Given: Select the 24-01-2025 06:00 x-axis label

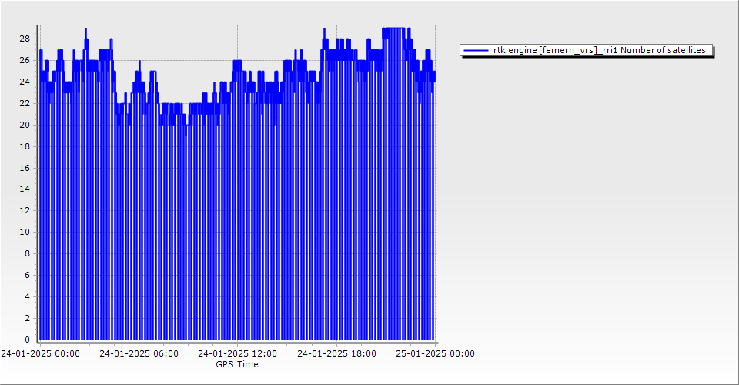Looking at the screenshot, I should pos(139,354).
